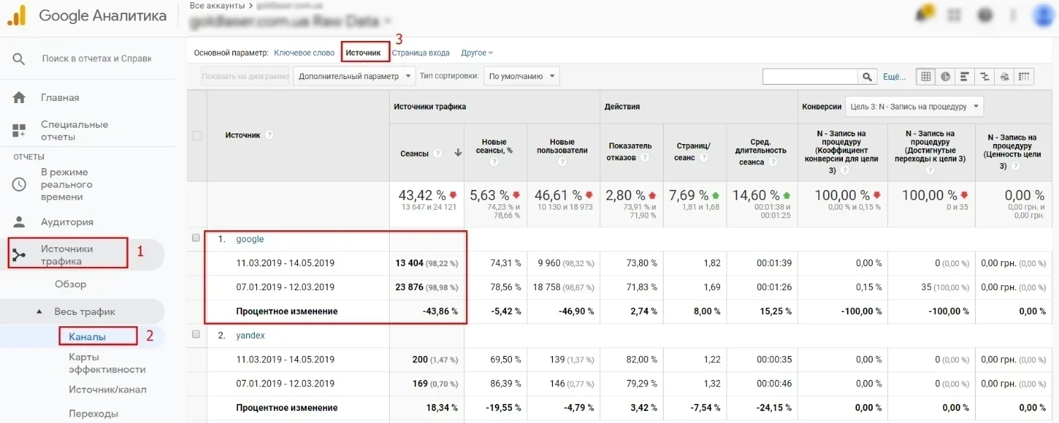Open the Другое primary dimension dropdown
1059x423 pixels.
point(477,53)
